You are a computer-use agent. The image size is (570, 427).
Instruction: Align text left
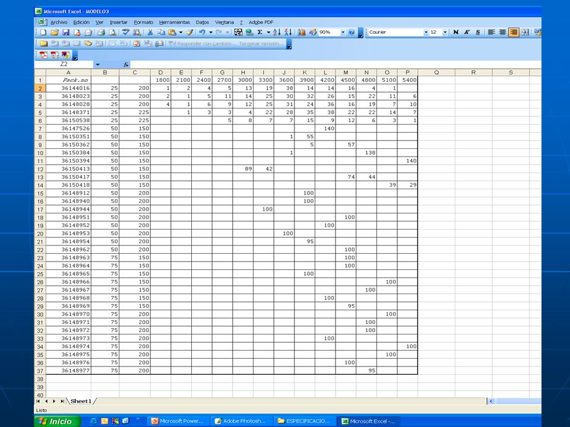coord(491,32)
